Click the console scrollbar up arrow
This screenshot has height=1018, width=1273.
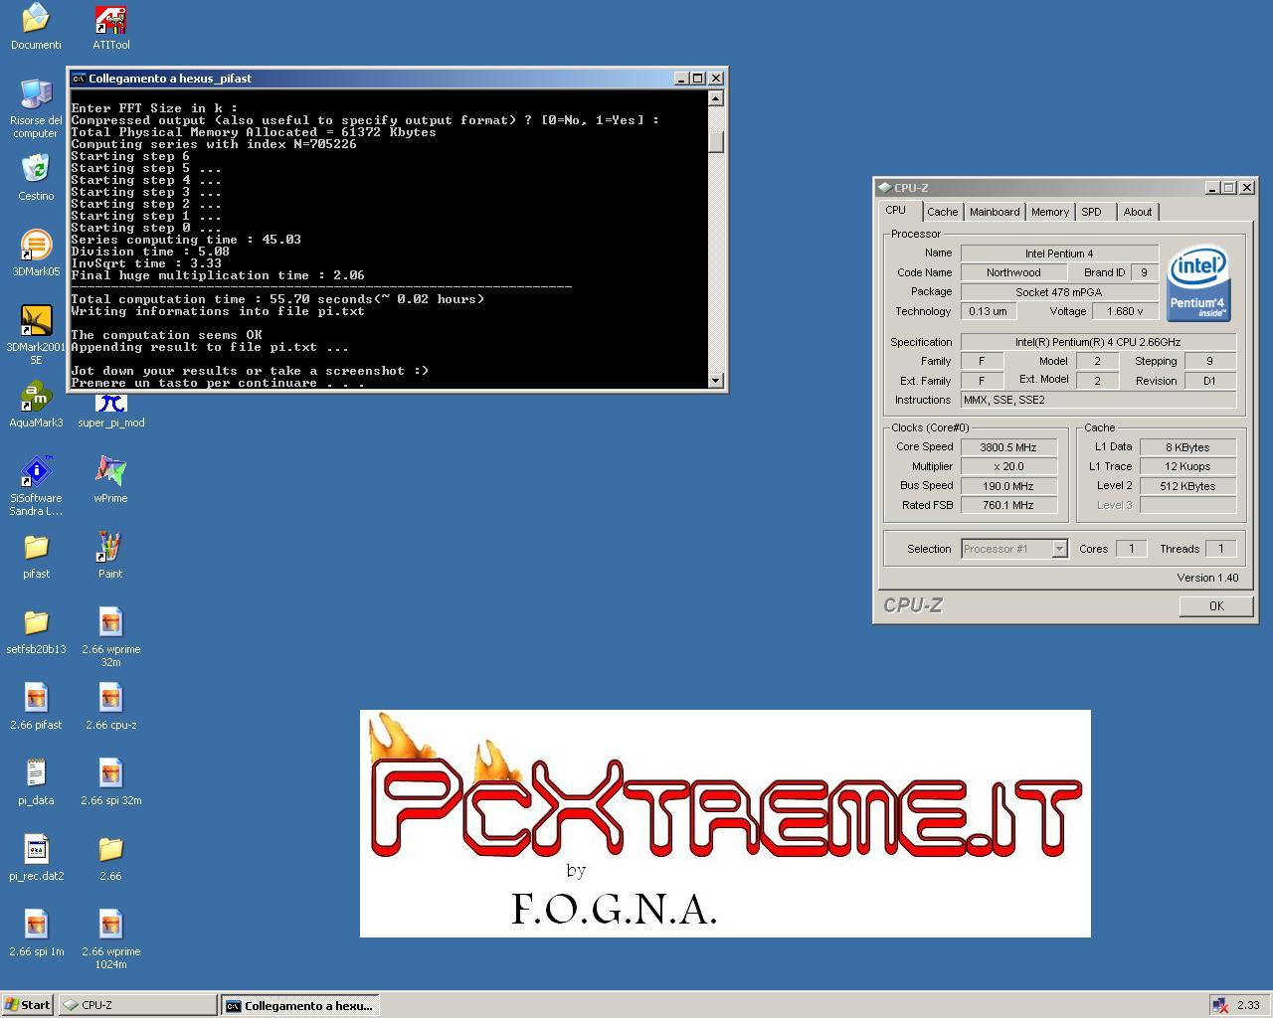[x=716, y=98]
